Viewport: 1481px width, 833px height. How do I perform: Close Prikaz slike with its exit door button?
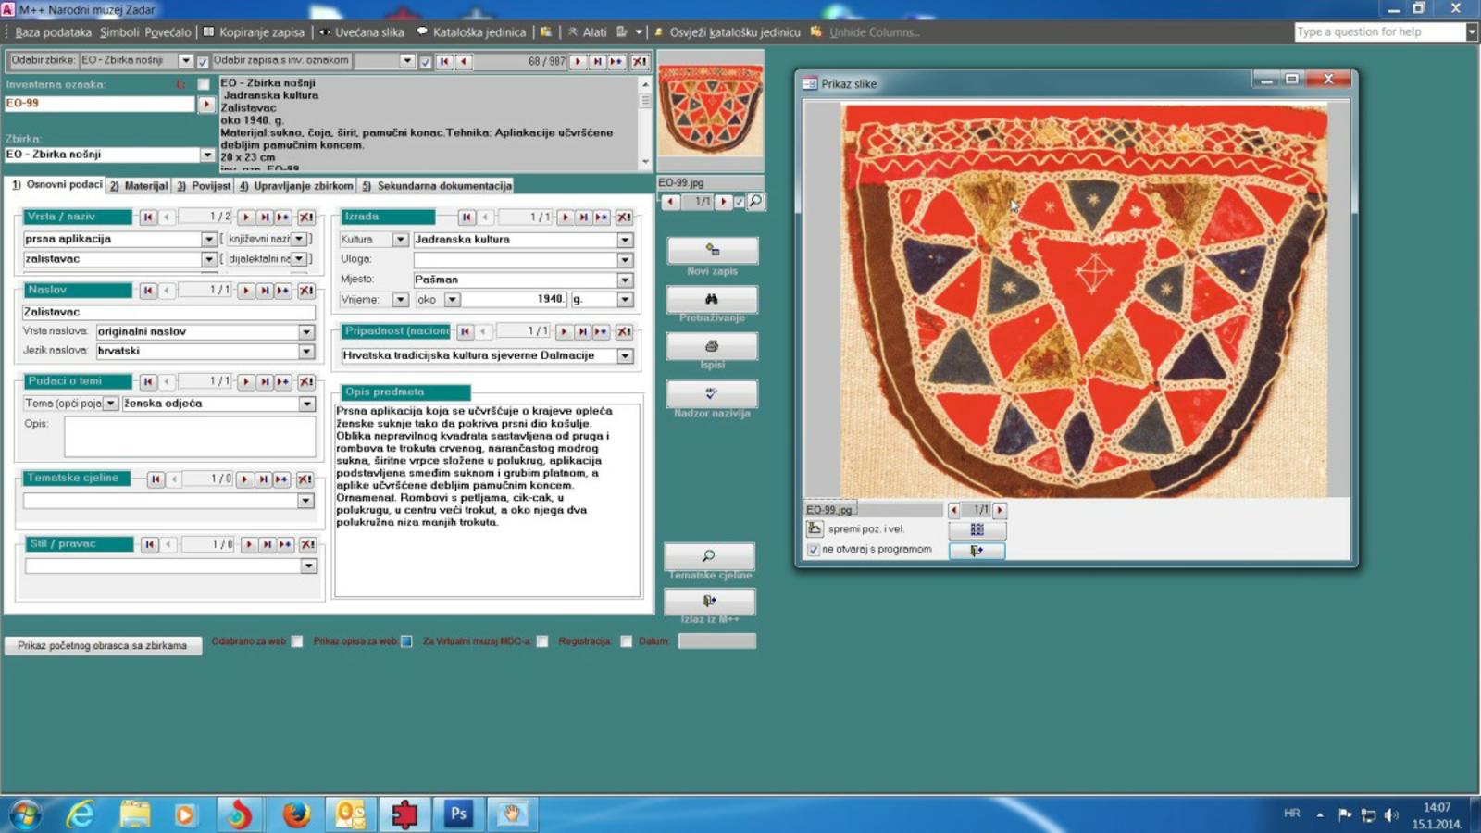(977, 550)
